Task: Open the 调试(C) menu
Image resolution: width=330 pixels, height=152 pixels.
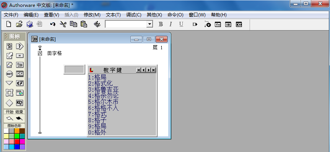Action: click(133, 15)
